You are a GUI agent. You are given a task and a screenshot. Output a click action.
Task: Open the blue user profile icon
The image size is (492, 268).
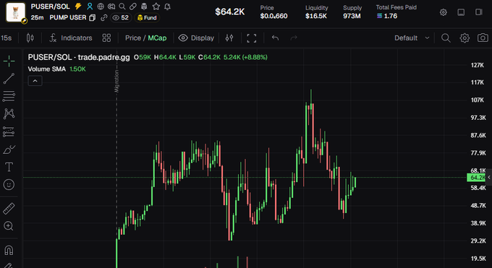(90, 7)
